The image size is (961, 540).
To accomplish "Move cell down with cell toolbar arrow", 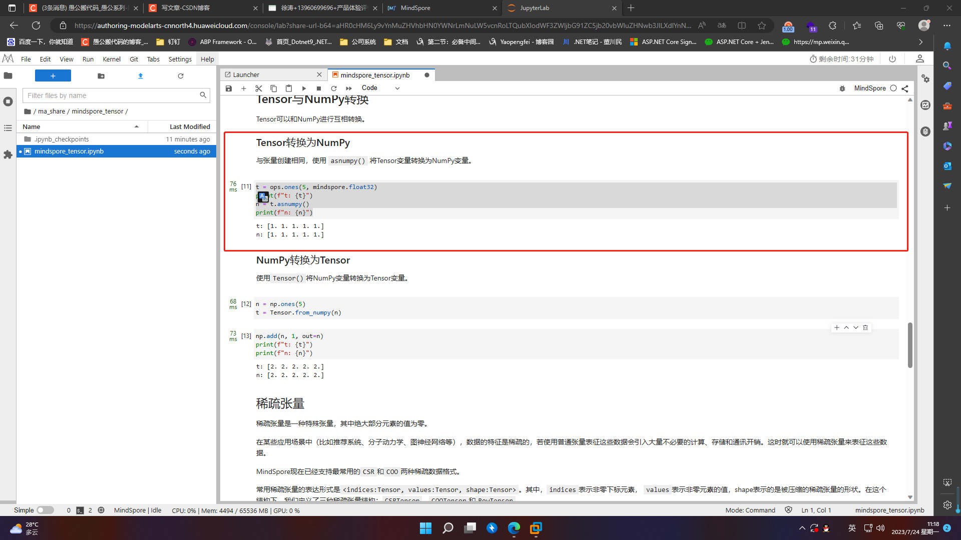I will pyautogui.click(x=856, y=328).
